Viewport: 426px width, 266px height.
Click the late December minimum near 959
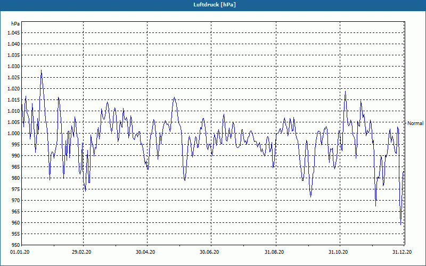400,225
